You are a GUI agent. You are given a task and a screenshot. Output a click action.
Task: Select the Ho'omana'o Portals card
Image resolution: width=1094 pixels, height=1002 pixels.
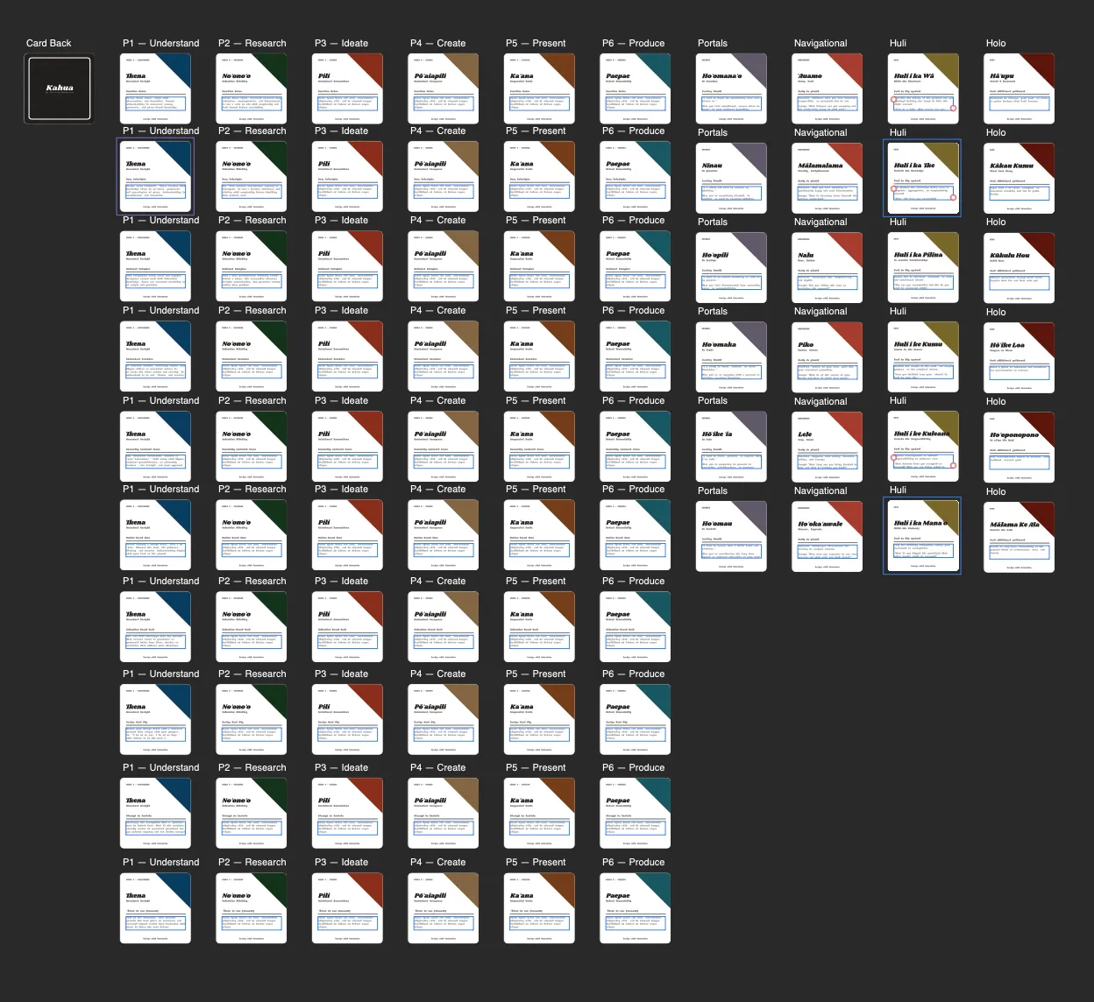pos(731,88)
